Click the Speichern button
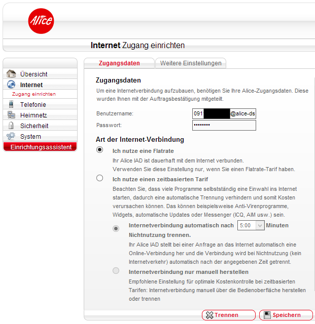Viewport: 315px width, 324px height. click(286, 315)
